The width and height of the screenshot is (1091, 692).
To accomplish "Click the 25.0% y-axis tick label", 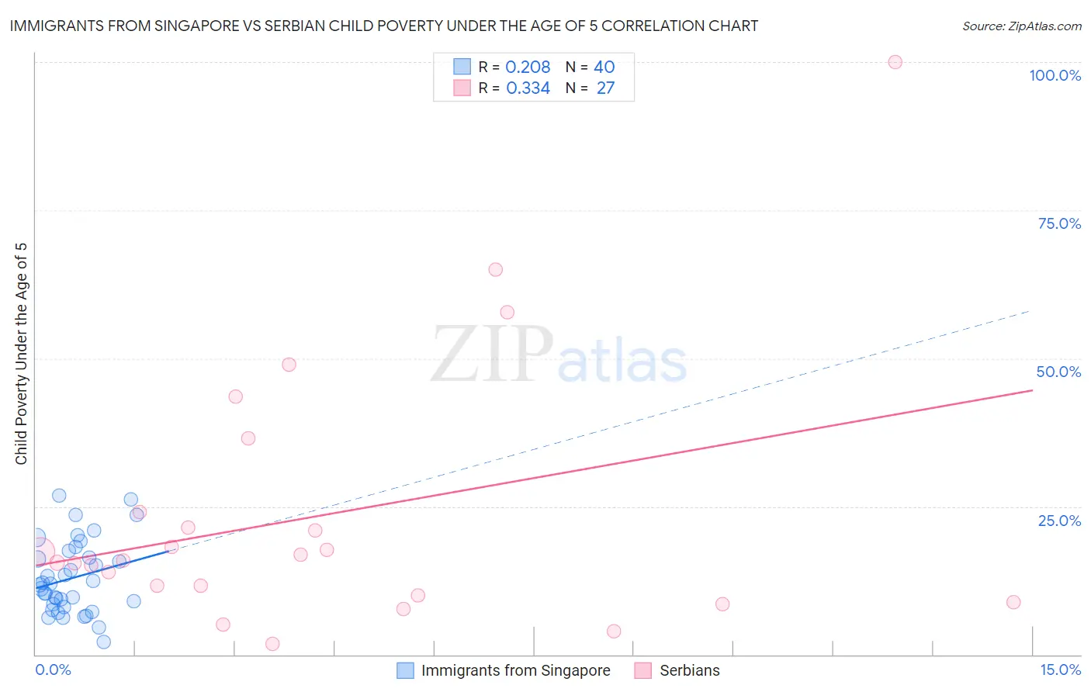I will pos(1059,521).
